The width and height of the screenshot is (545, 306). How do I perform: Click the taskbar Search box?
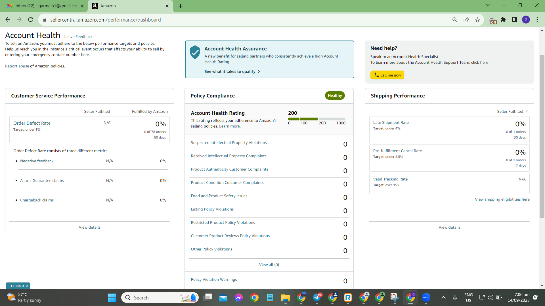click(160, 297)
